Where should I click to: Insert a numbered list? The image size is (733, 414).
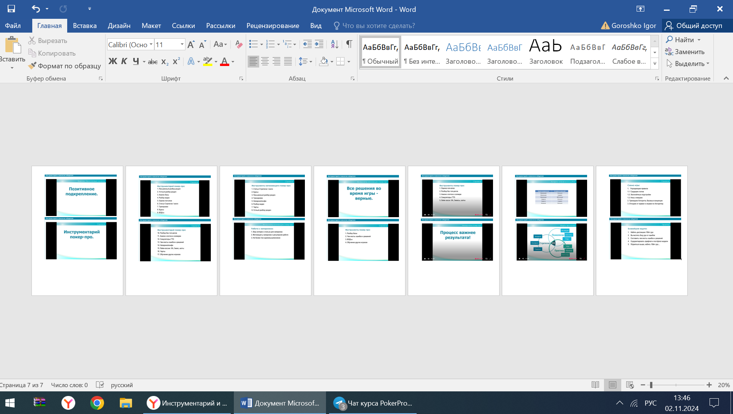coord(270,45)
